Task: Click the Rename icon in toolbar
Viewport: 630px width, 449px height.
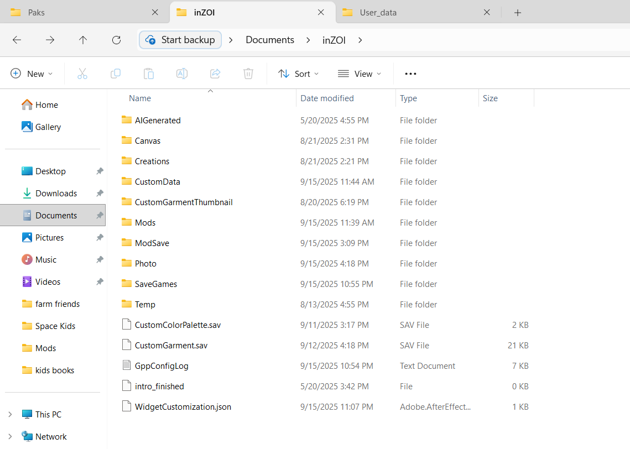Action: (x=181, y=74)
